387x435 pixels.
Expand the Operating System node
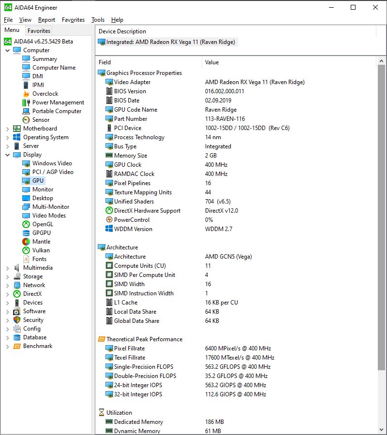tap(7, 137)
